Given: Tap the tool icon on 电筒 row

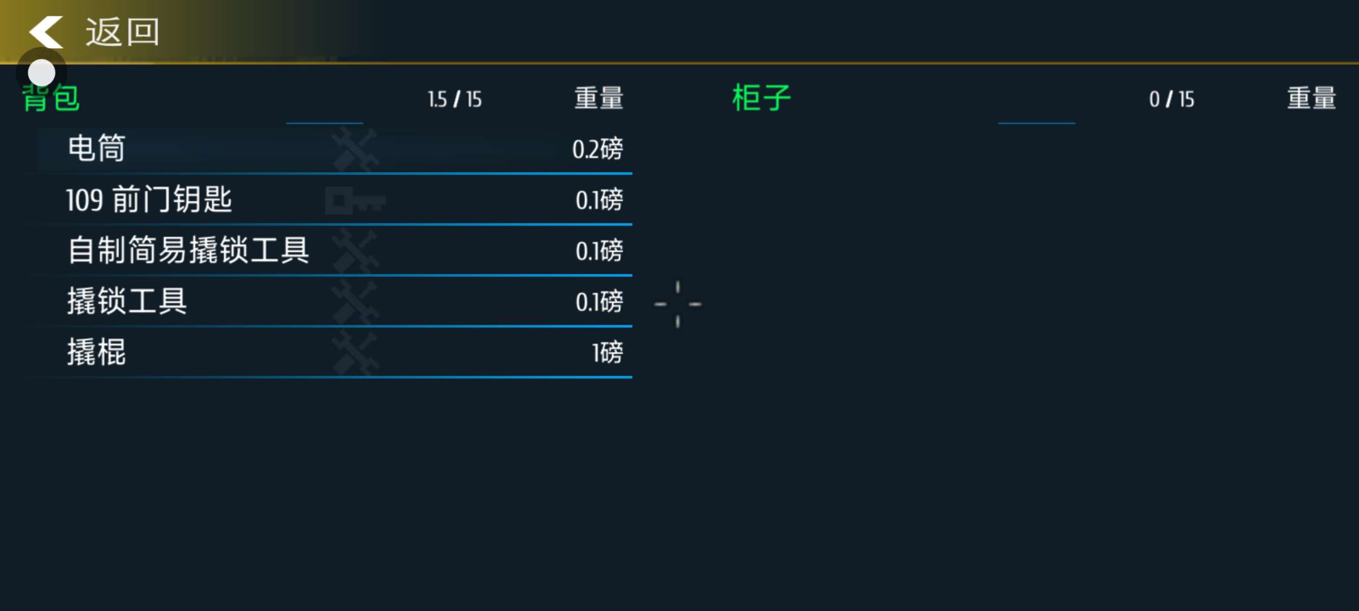Looking at the screenshot, I should pyautogui.click(x=355, y=149).
